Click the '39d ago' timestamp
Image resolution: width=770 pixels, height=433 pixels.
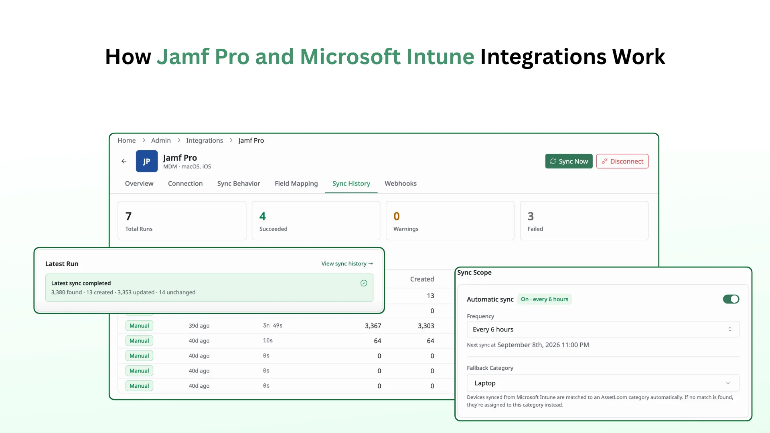(x=199, y=326)
